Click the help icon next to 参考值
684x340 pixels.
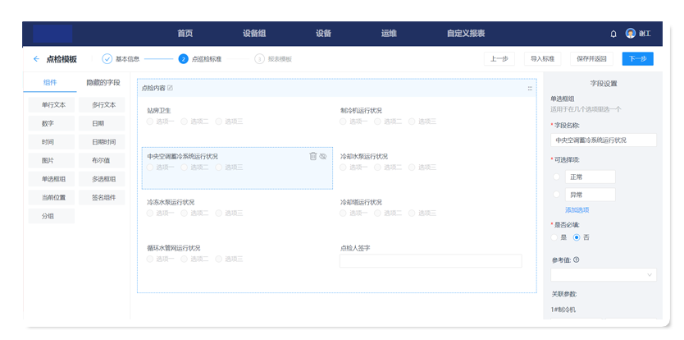coord(577,260)
